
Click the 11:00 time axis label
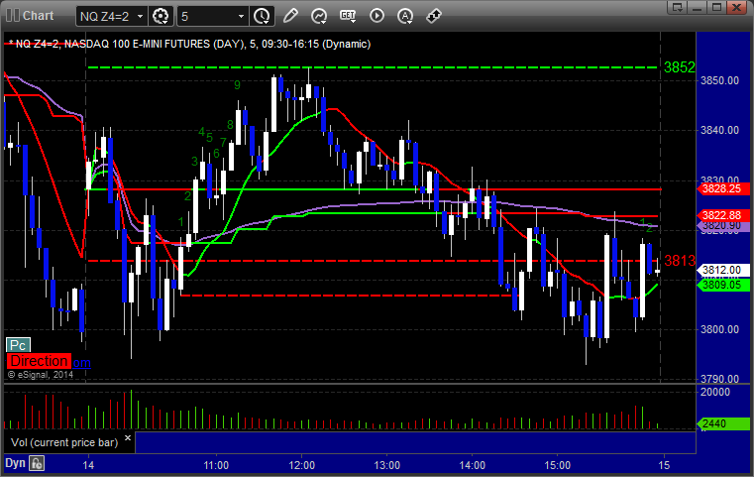pos(216,465)
